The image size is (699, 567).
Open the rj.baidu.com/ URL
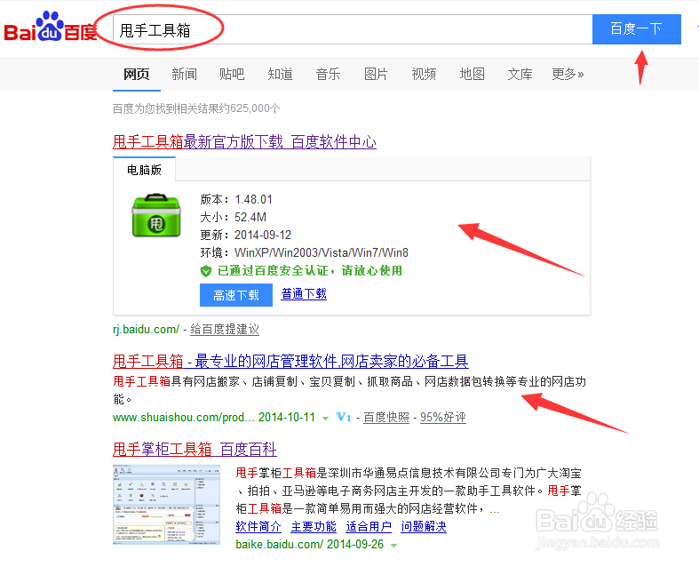pos(146,329)
